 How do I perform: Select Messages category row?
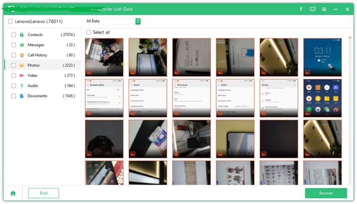tap(43, 45)
